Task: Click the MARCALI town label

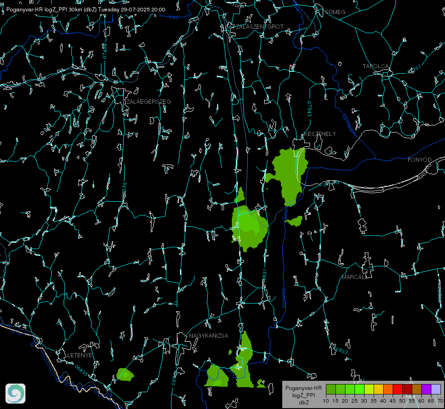Action: coord(354,277)
